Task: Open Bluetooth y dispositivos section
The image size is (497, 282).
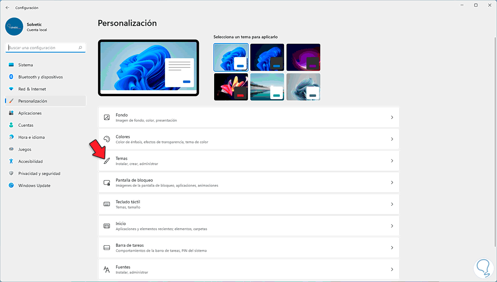Action: [x=46, y=77]
